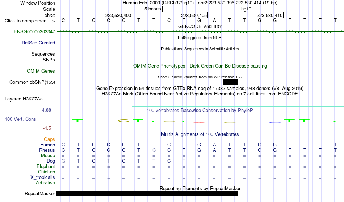Click the A base in the reference sequence row
The height and width of the screenshot is (202, 344).
click(x=214, y=21)
